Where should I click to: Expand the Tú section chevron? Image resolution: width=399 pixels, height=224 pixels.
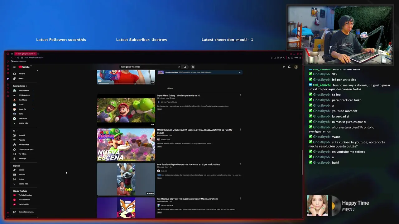tap(17, 131)
